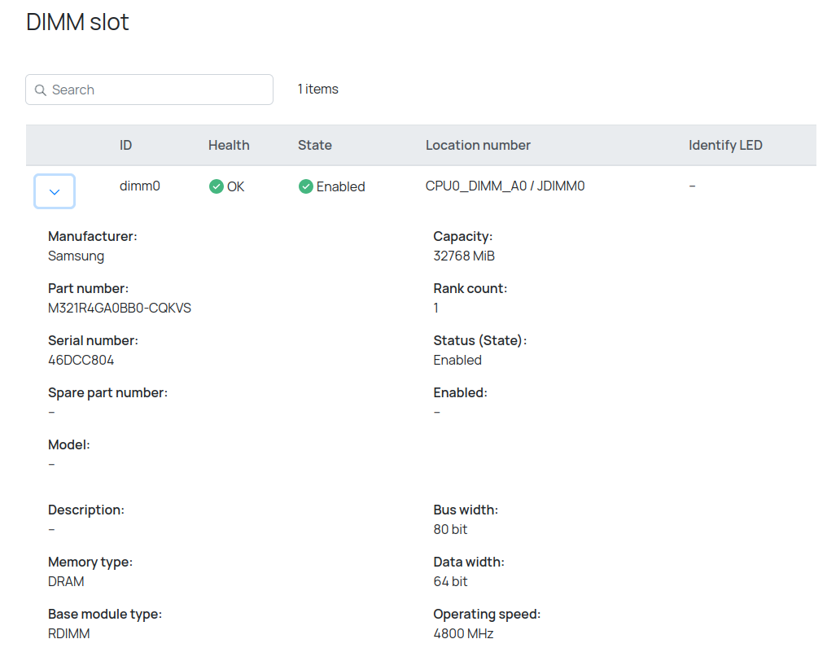Click the serial number 46DCC804
Image resolution: width=827 pixels, height=661 pixels.
(81, 360)
